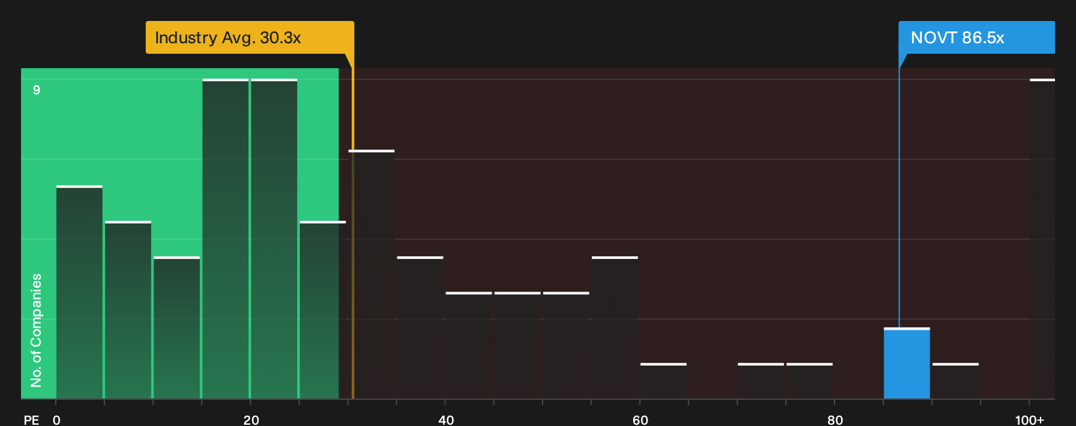
Task: Click the x-axis label 20
Action: [251, 419]
